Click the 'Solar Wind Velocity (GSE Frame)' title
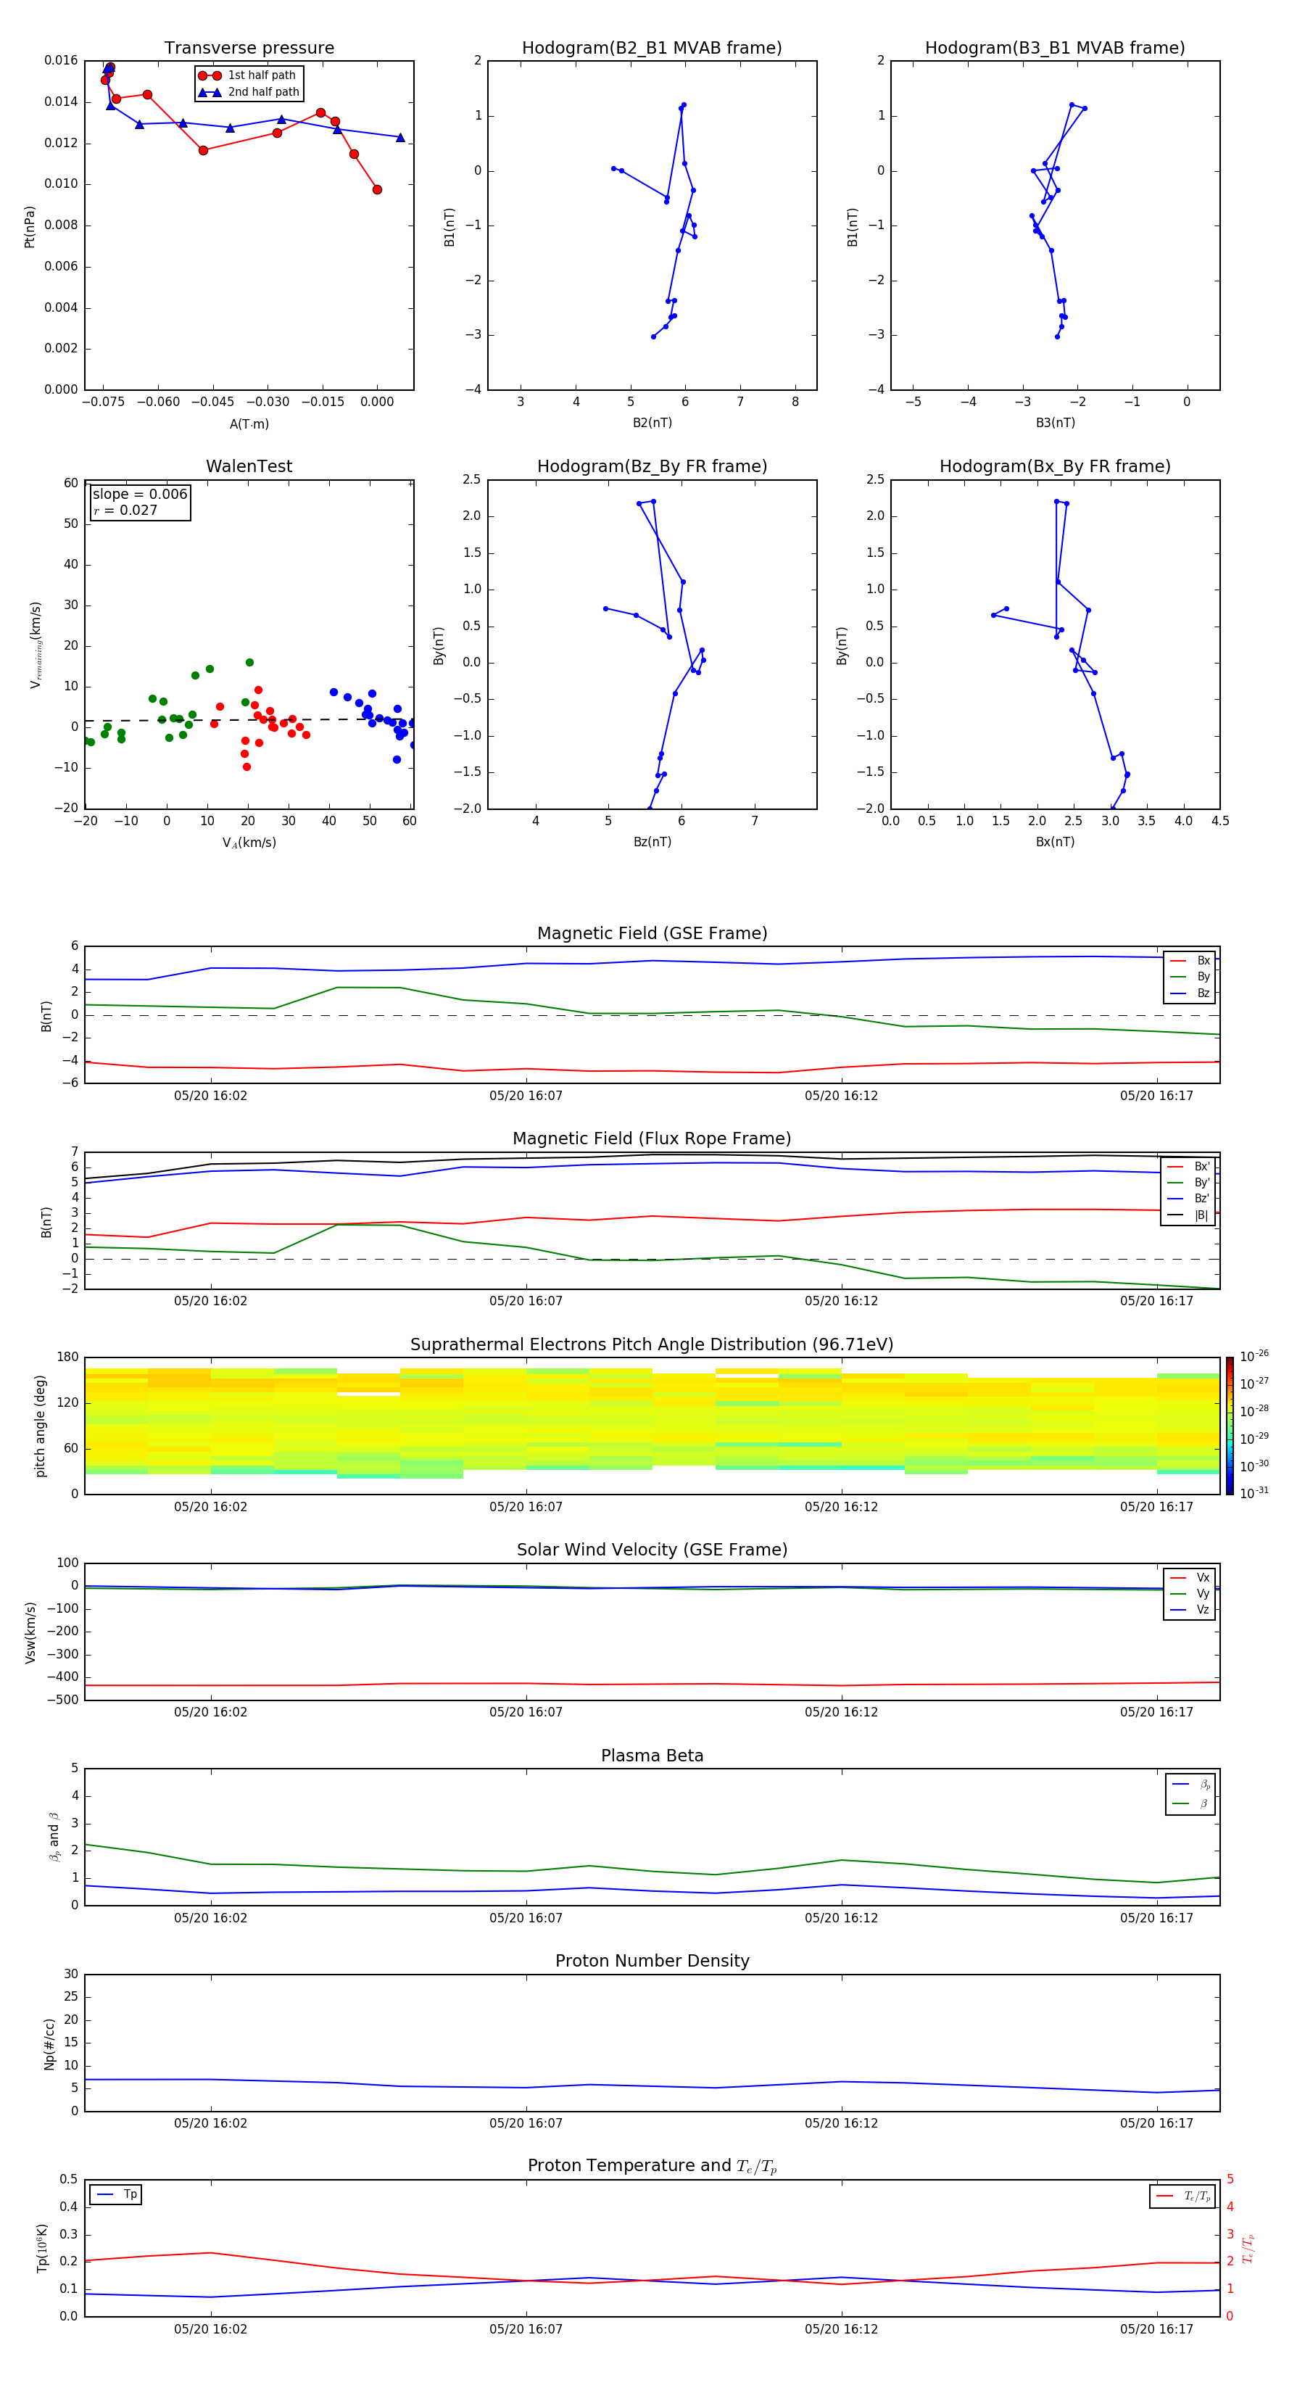Screen dimensions: 1305x2393 (x=652, y=1550)
